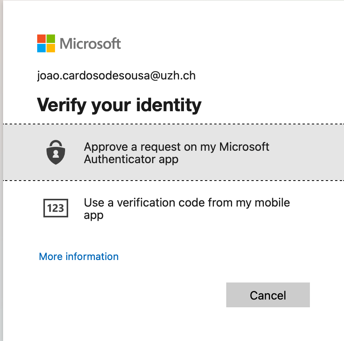Click the joao.cardosodesousa@uzh.ch email address

(116, 76)
